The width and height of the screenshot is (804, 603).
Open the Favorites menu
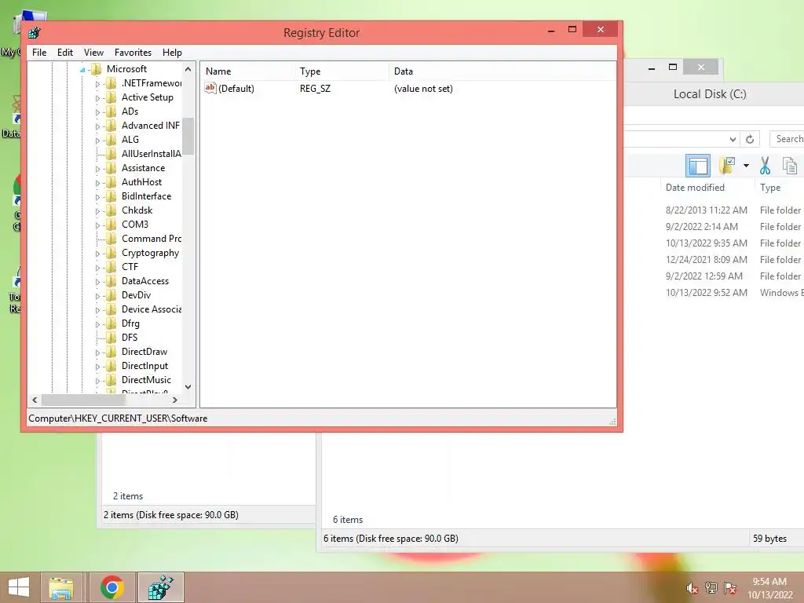click(x=133, y=53)
